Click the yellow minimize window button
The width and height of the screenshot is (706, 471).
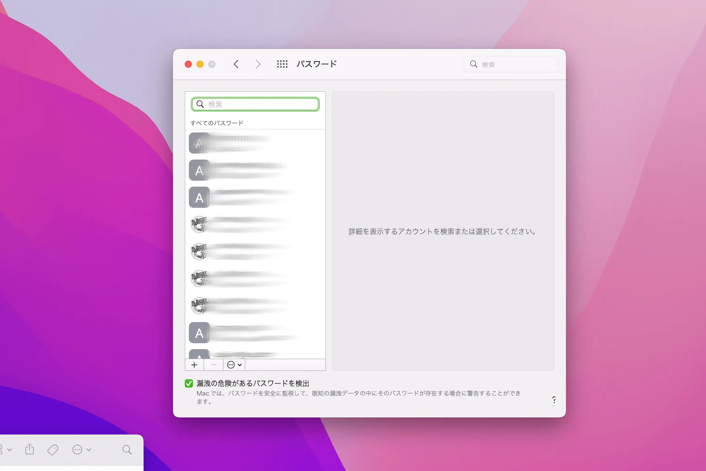tap(200, 64)
